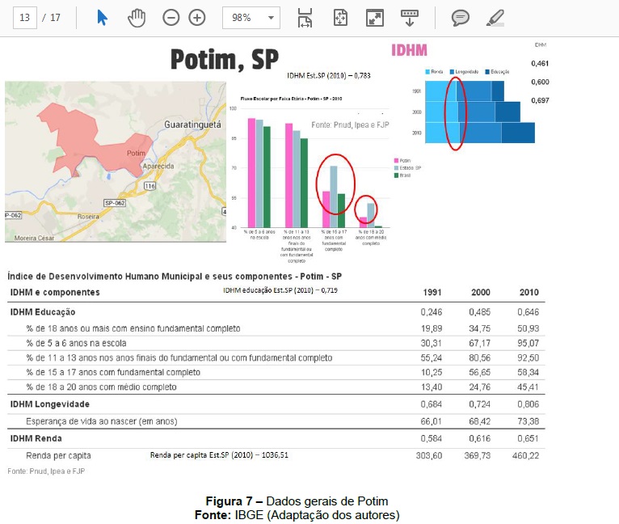Select the highlight text tool
Screen dimensions: 619x524
495,18
